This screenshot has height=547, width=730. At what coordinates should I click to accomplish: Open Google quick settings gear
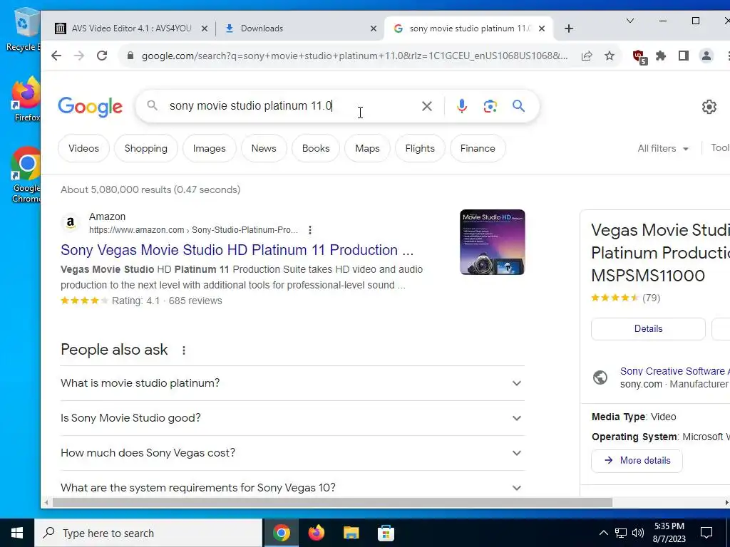click(709, 107)
